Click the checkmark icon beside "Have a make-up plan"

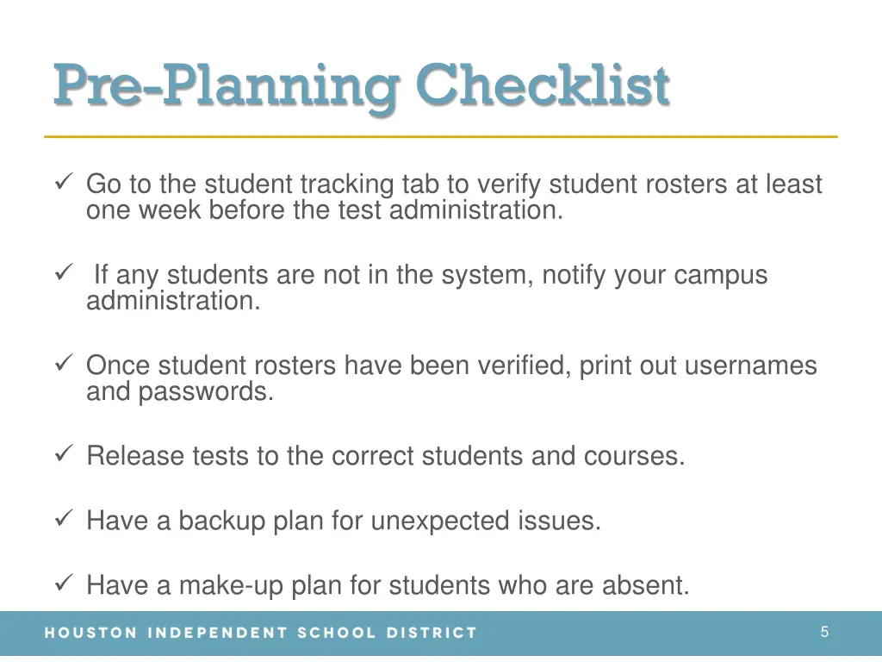(62, 584)
